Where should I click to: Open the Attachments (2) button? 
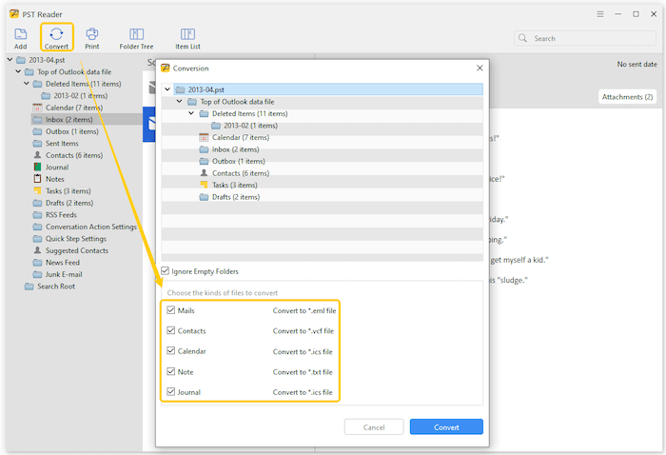click(x=627, y=97)
